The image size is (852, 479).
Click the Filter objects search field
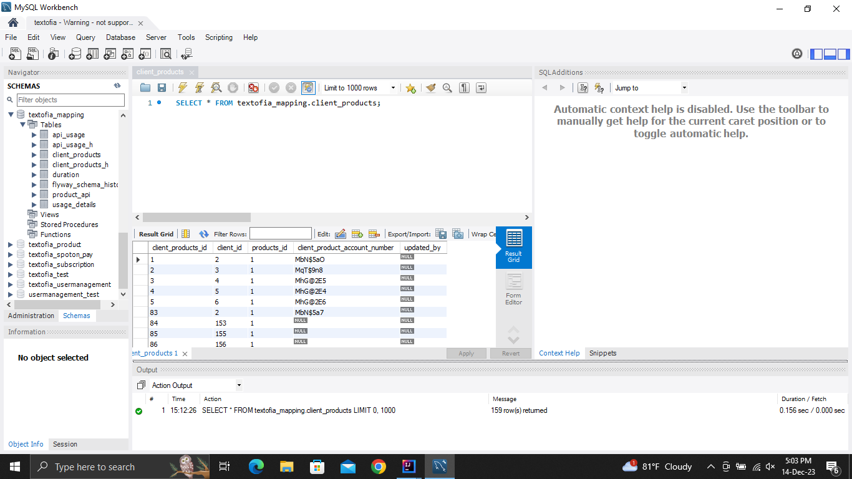click(70, 100)
